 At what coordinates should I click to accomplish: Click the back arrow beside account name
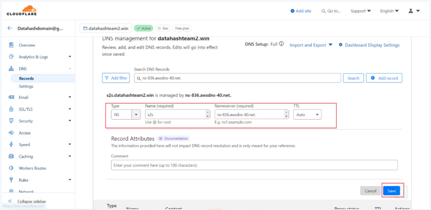tap(10, 28)
